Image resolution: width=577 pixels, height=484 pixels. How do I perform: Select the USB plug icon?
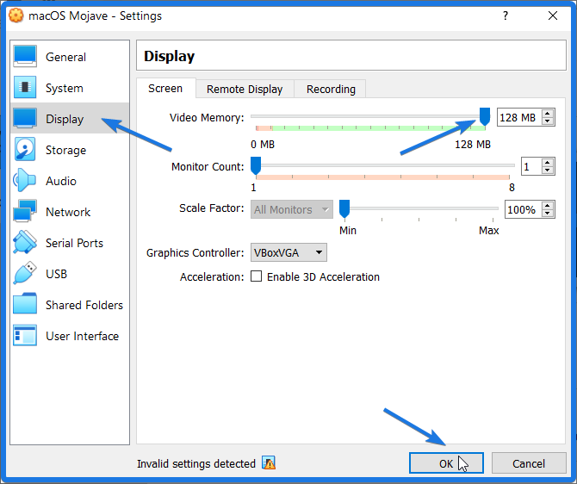coord(25,273)
